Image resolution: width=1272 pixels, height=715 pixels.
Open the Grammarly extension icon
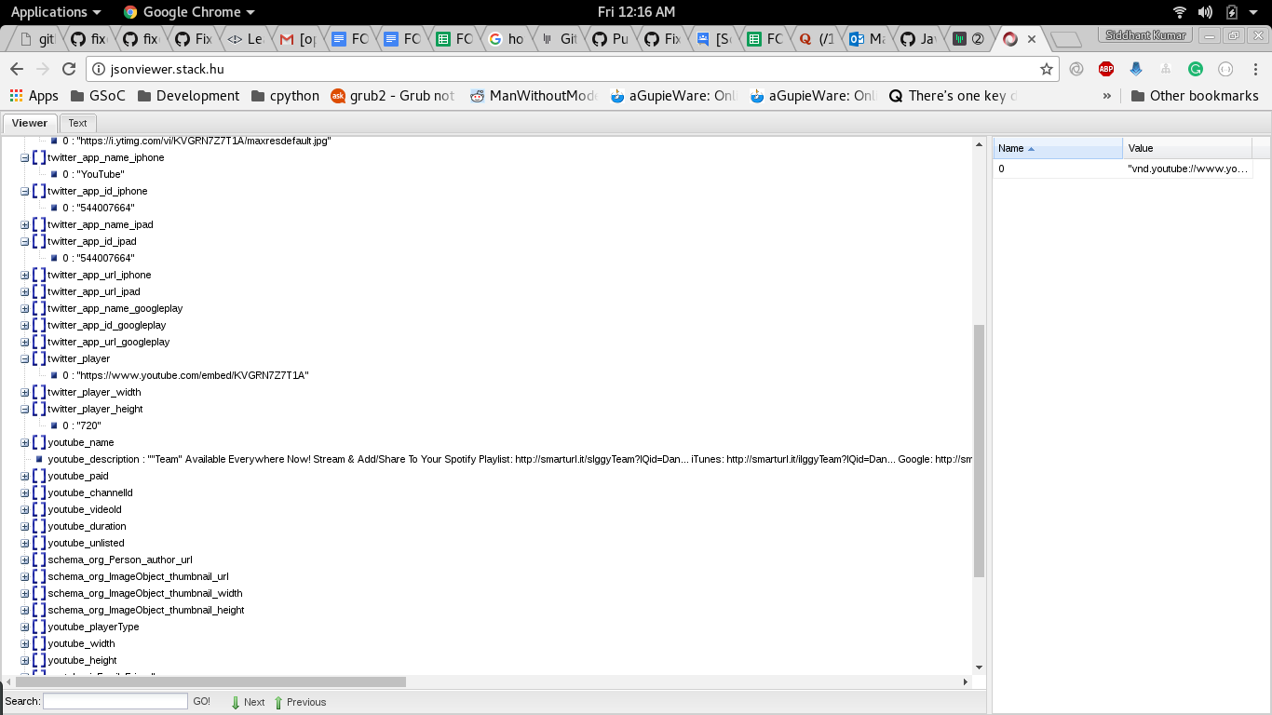1196,69
